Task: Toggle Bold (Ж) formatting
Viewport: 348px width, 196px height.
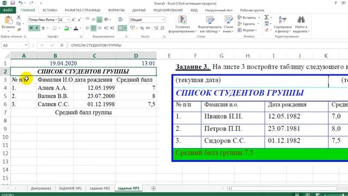Action: click(x=31, y=28)
